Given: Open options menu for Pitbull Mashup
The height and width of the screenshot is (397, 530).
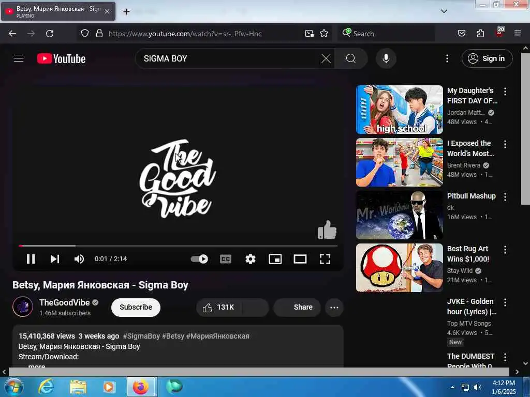Looking at the screenshot, I should [505, 197].
